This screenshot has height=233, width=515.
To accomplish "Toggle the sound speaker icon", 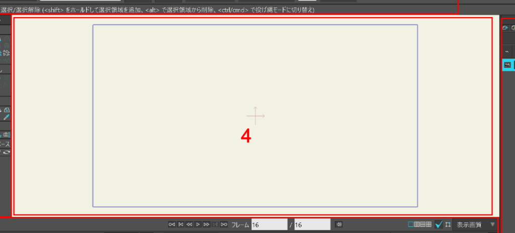I will pos(338,224).
